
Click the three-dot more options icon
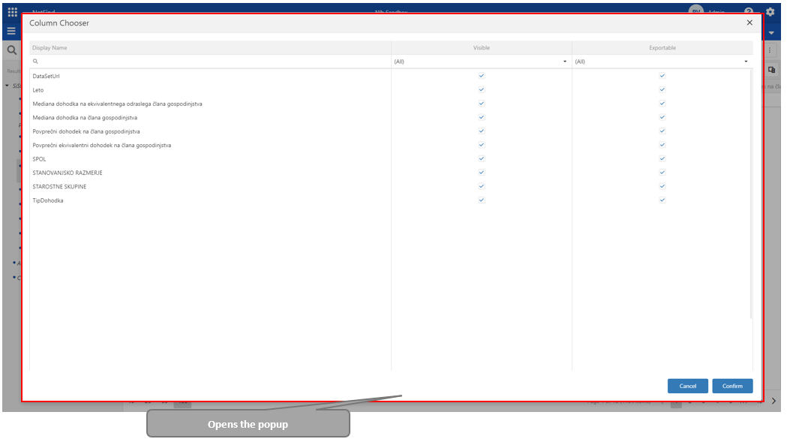[771, 50]
